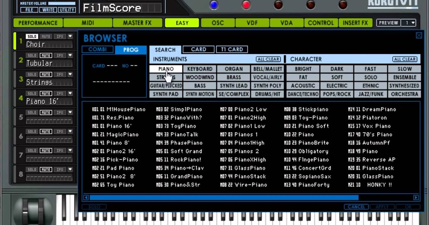The height and width of the screenshot is (225, 429).
Task: Solo track 3 Strings
Action: pyautogui.click(x=32, y=74)
